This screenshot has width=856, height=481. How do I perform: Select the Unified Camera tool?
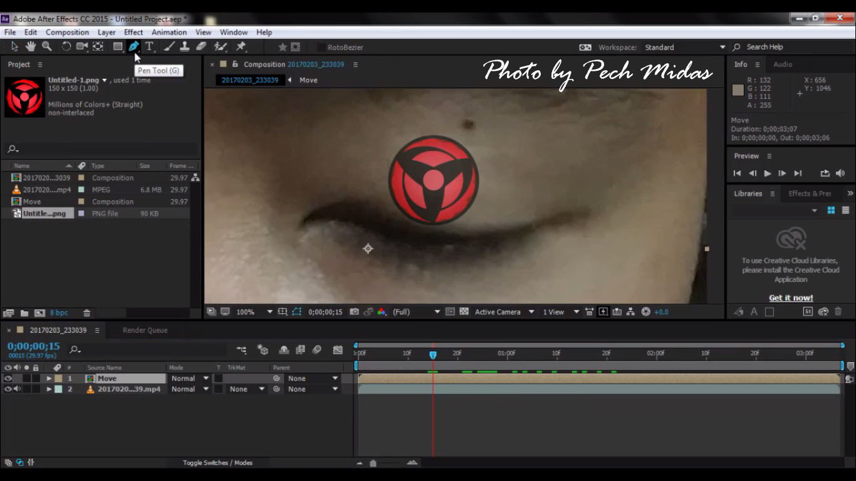[x=82, y=46]
